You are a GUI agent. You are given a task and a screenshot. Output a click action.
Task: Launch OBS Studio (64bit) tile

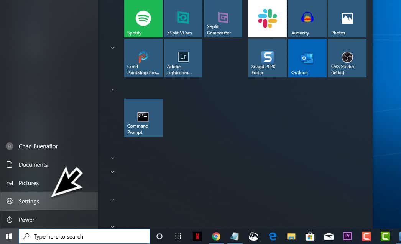coord(347,58)
